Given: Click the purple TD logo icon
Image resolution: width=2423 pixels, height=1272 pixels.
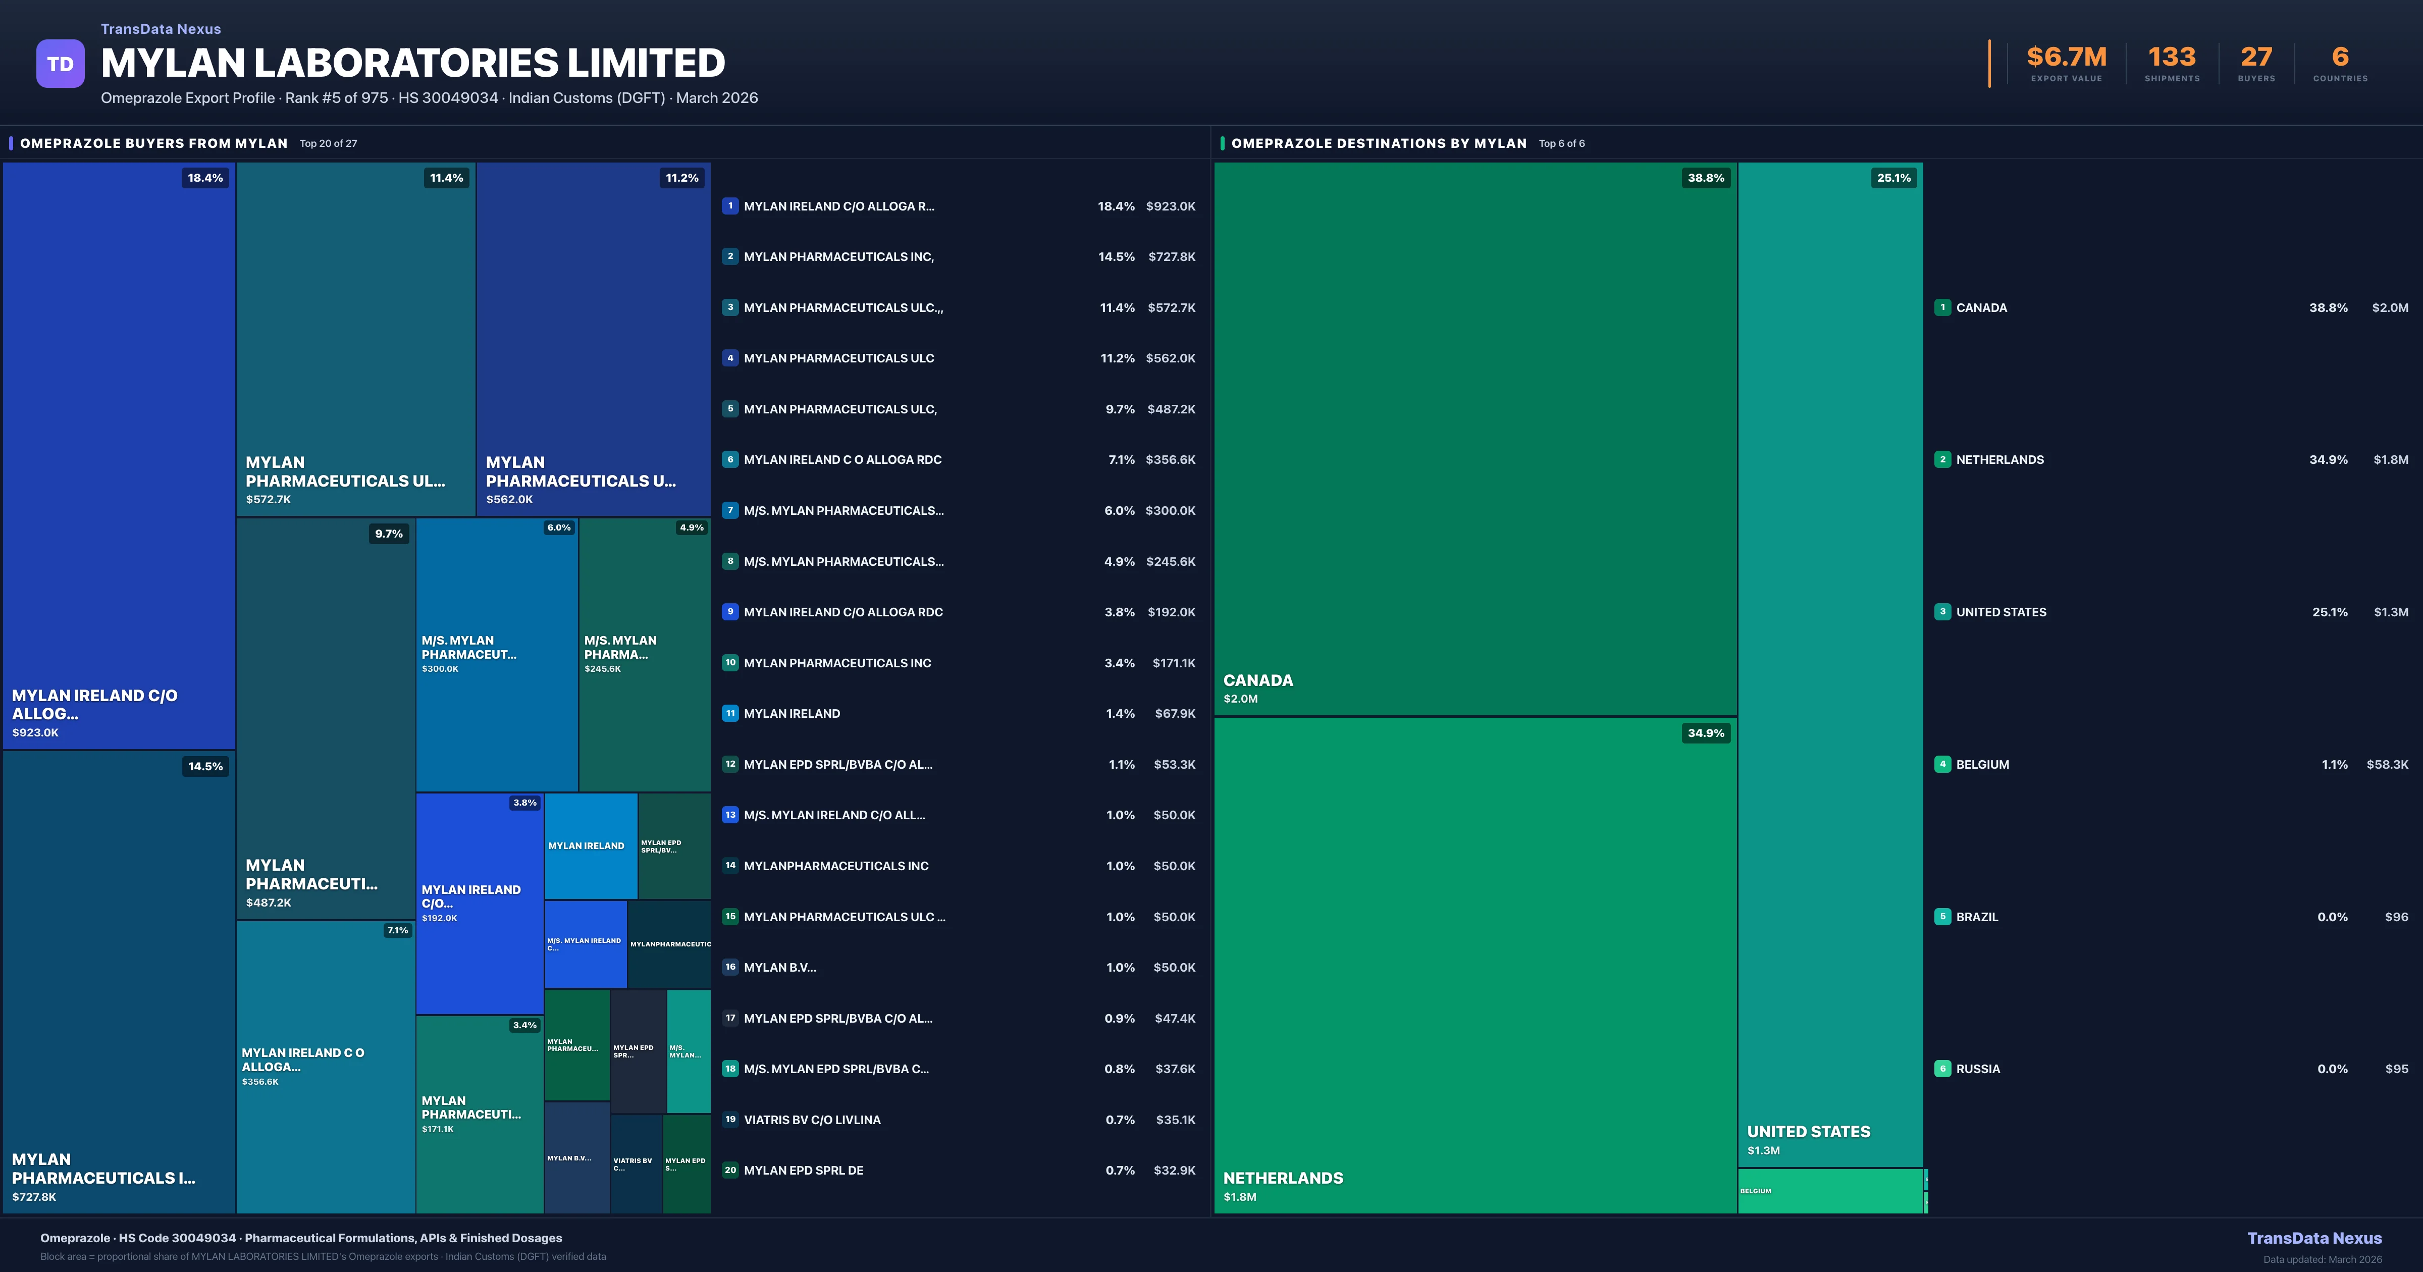Looking at the screenshot, I should [60, 64].
